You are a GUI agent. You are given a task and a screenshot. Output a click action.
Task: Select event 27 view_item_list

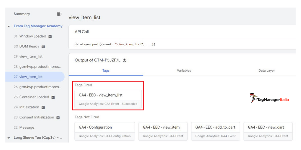[x=35, y=77]
